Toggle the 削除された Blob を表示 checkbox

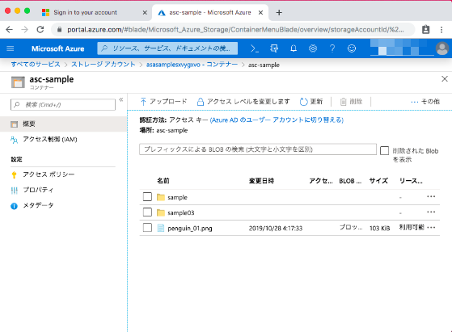pos(384,150)
